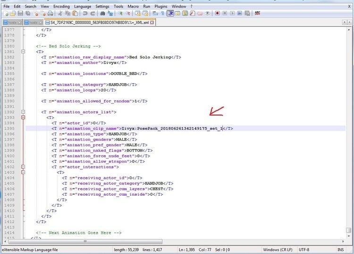Click the Save All toolbar icon
This screenshot has width=354, height=254.
click(x=28, y=14)
